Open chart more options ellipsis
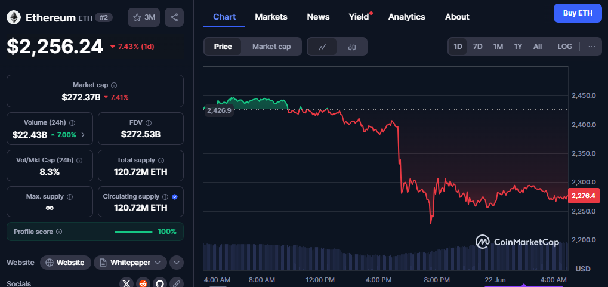The height and width of the screenshot is (287, 608). (x=592, y=47)
